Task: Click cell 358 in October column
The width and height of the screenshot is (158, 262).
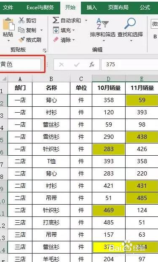Action: [x=109, y=100]
